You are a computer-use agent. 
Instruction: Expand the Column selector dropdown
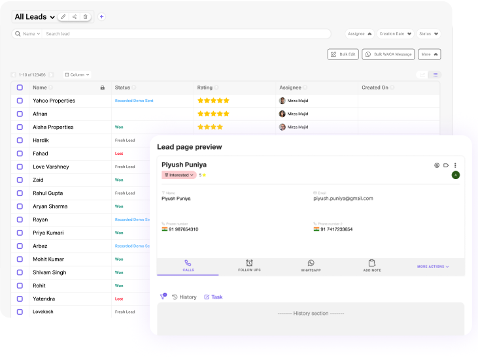point(77,75)
